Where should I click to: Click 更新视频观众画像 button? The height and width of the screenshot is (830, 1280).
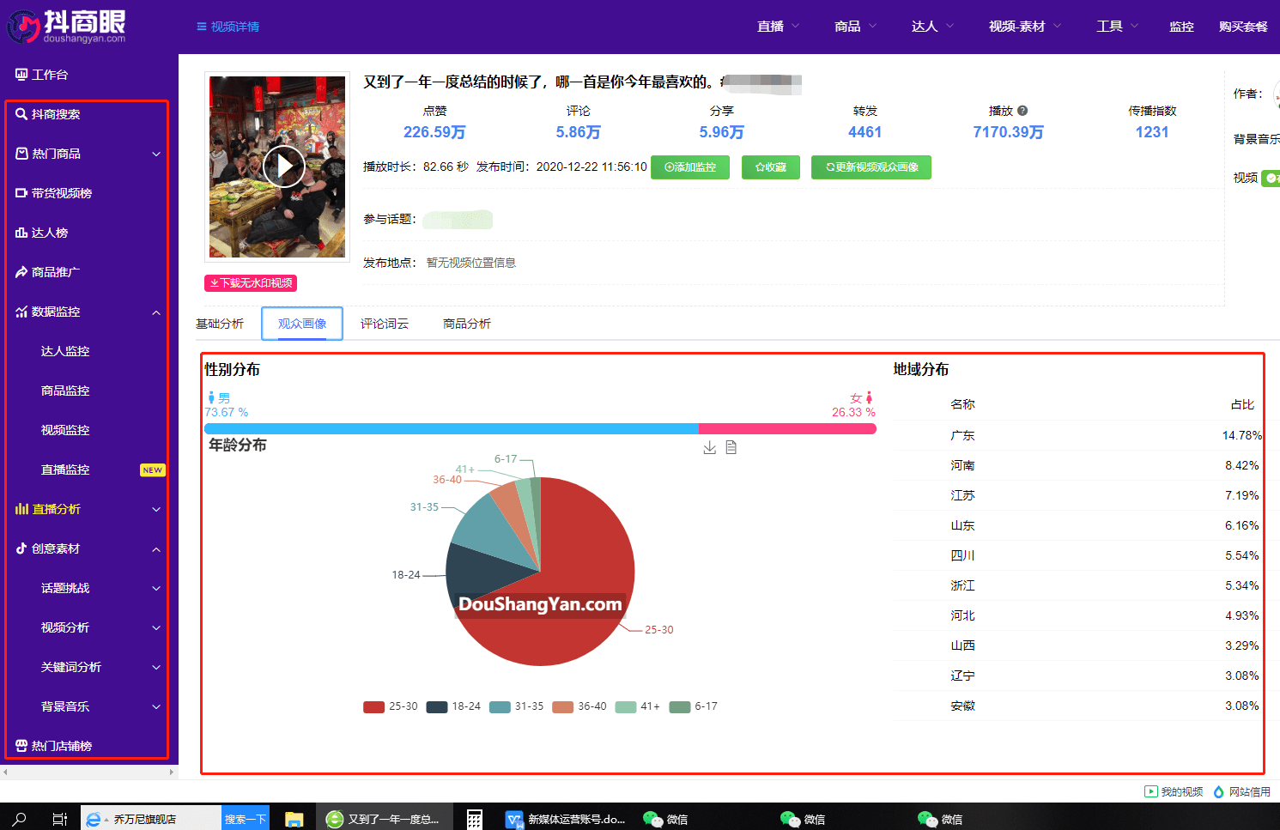coord(871,167)
